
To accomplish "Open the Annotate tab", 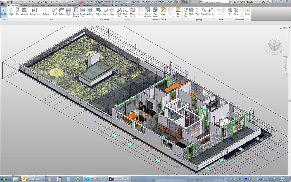I will [52, 5].
